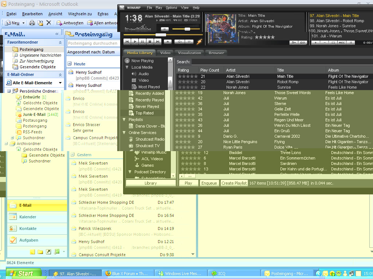Click the Outlook print icon
This screenshot has width=373, height=279.
pos(32,23)
